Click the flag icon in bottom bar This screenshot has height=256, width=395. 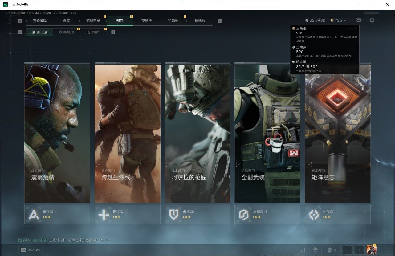point(315,250)
